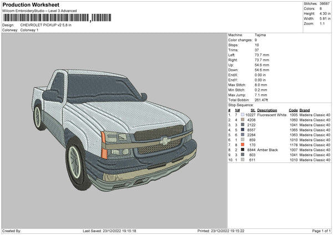Click the stitch count 8844
The height and width of the screenshot is (235, 333).
coord(251,150)
